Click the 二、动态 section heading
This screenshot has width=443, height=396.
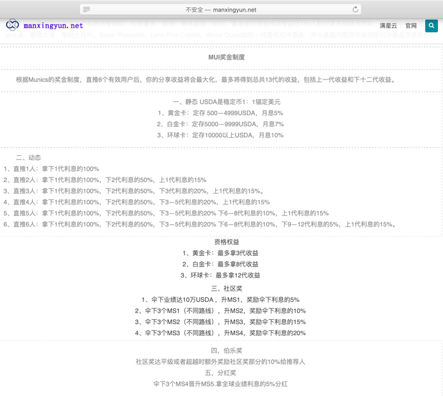(x=28, y=158)
